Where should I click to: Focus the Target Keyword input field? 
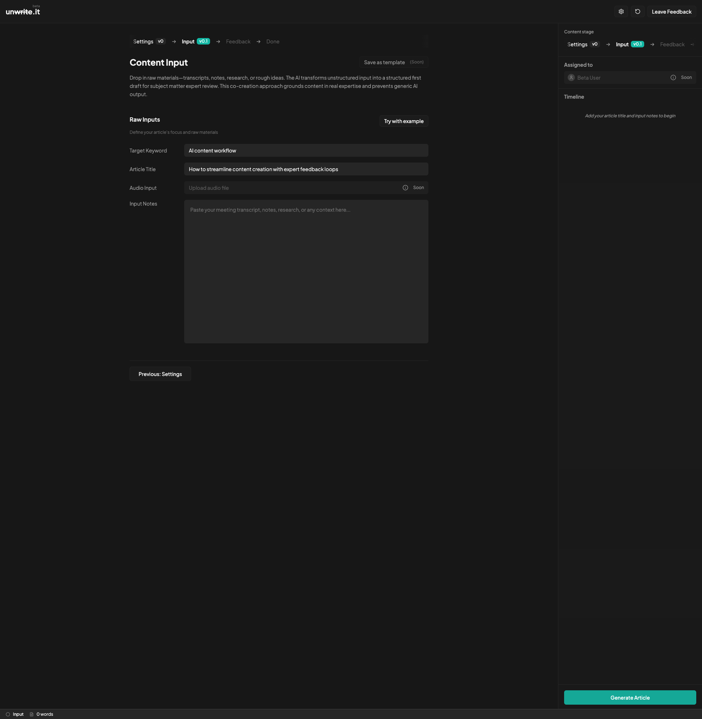click(x=306, y=151)
